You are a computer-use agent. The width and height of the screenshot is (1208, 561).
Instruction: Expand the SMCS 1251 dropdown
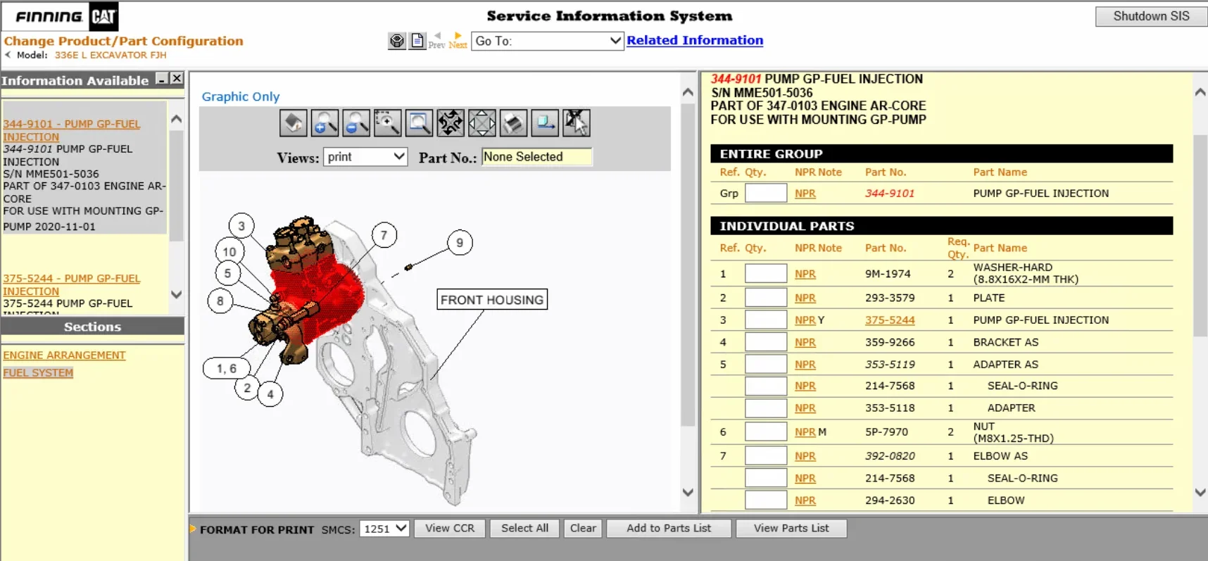click(384, 529)
